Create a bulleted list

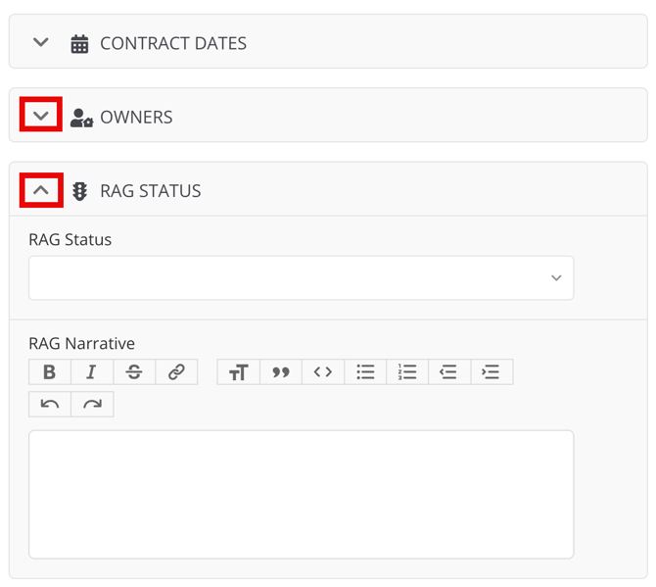[x=365, y=371]
